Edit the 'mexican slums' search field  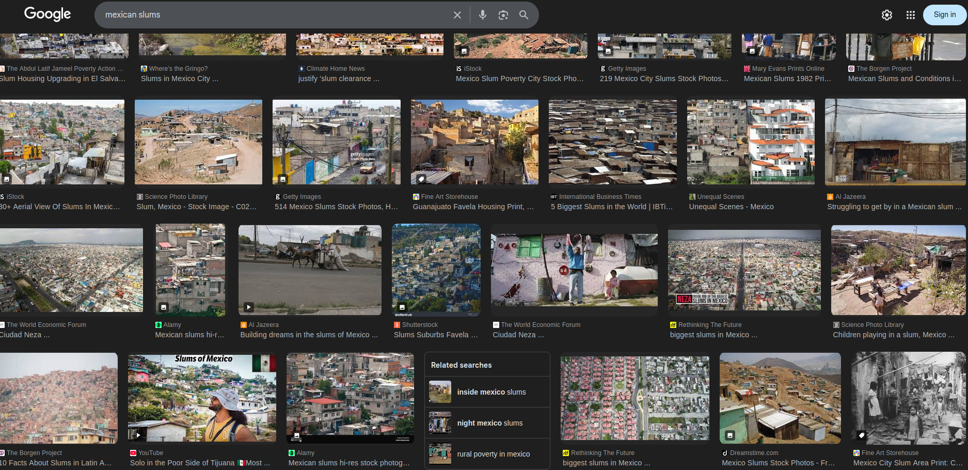pos(274,15)
